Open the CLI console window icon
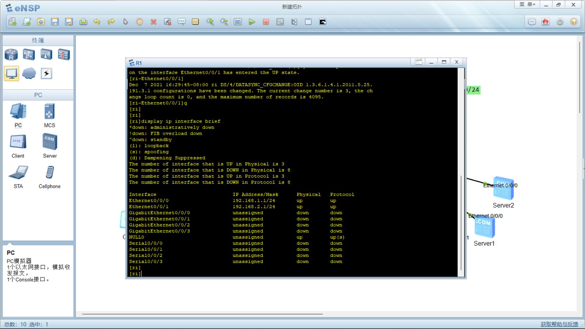The width and height of the screenshot is (585, 329). click(323, 22)
